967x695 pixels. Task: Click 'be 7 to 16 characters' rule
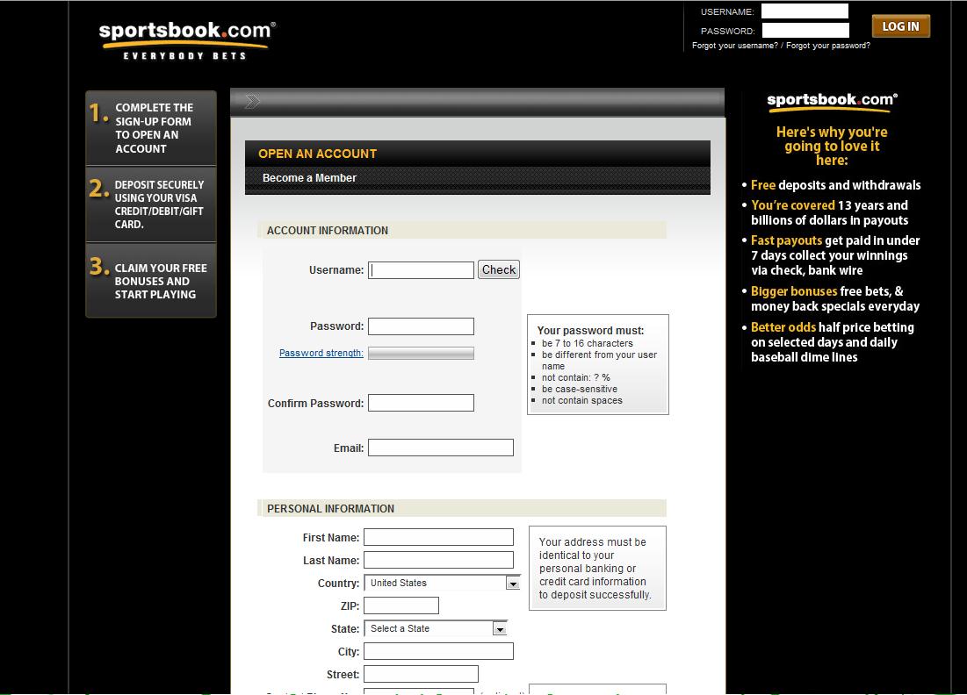[587, 344]
